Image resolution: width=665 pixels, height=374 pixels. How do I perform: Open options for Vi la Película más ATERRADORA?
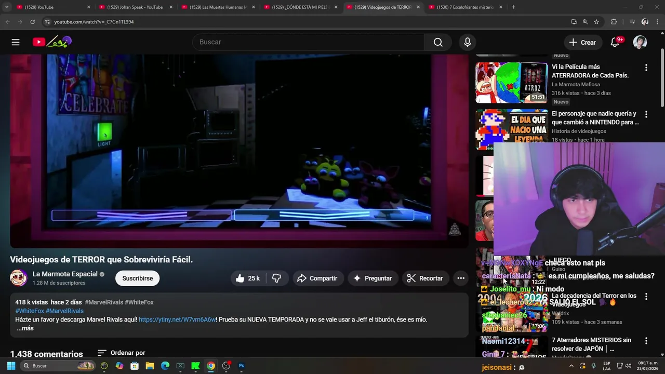[646, 68]
